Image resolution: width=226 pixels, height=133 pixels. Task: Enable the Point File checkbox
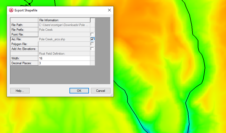[92, 34]
